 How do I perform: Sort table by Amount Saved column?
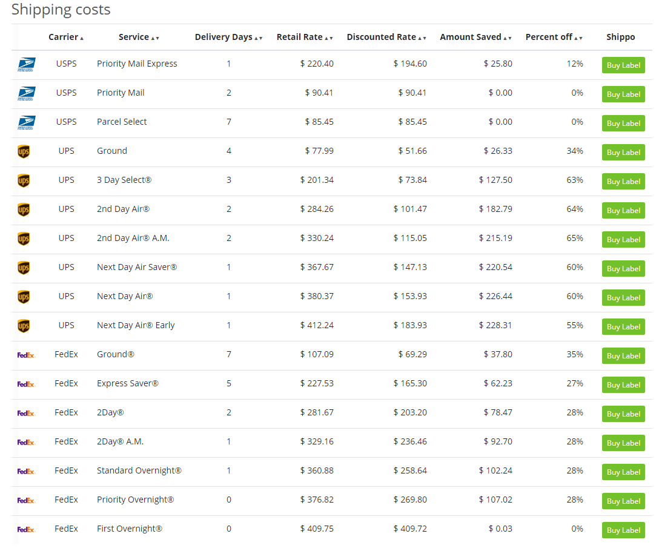pyautogui.click(x=475, y=37)
